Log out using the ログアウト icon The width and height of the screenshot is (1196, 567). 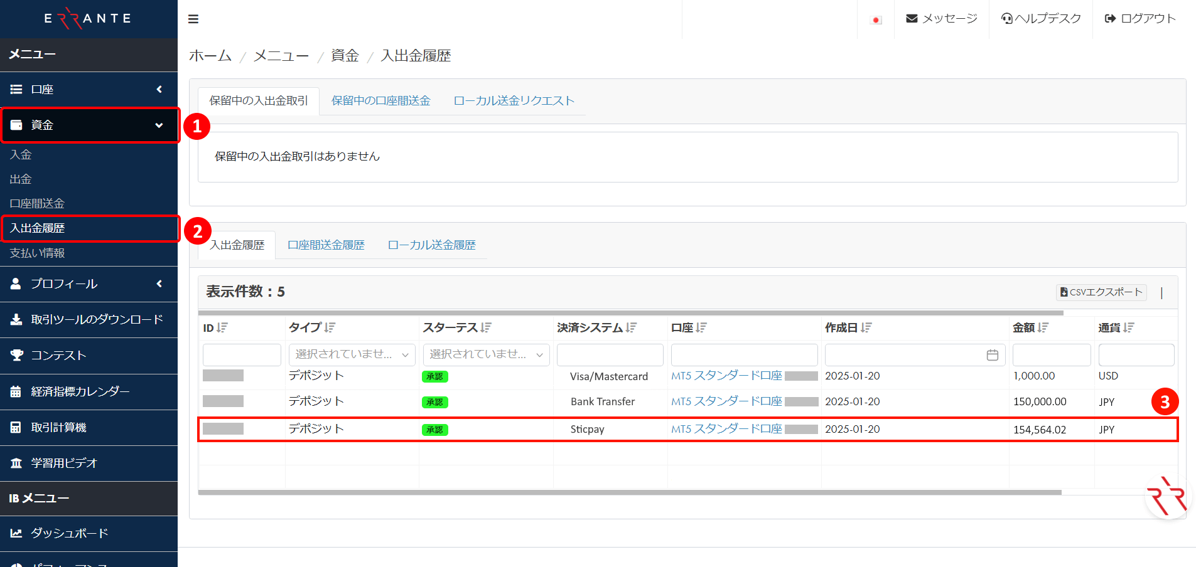point(1111,18)
